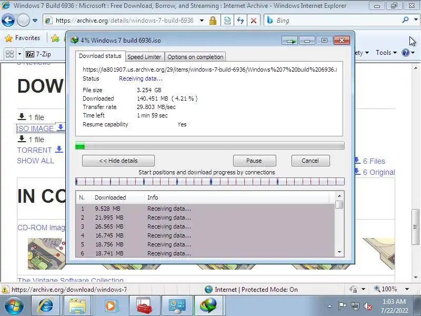
Task: Select connection row 2 with 21.995 MB
Action: point(205,218)
